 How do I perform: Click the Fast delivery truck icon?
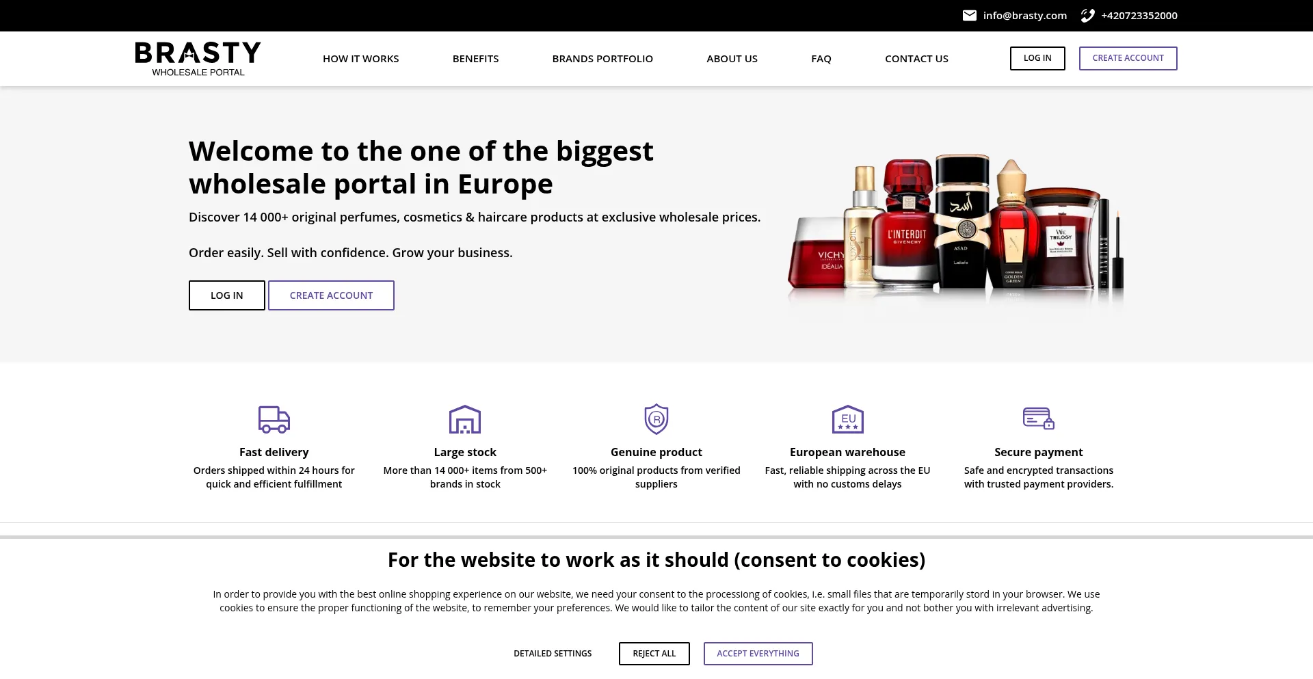click(x=274, y=419)
